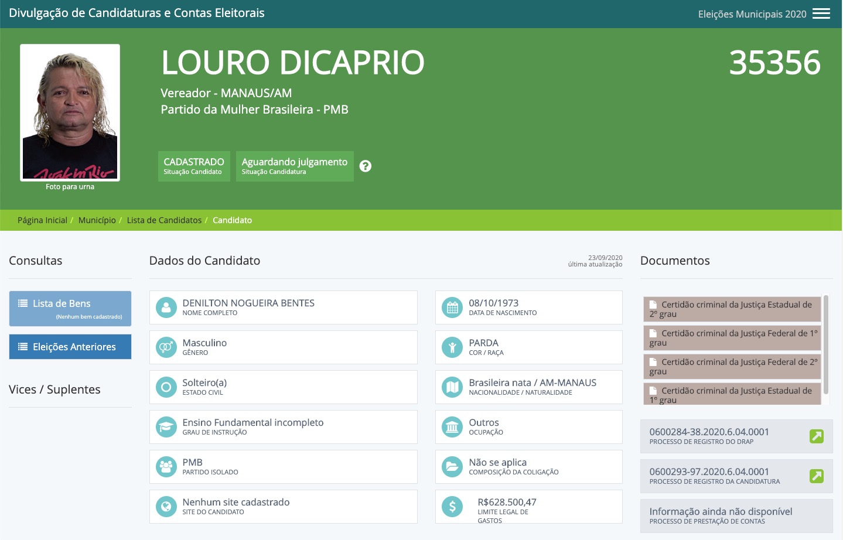The width and height of the screenshot is (843, 540).
Task: Click the graduation cap icon on Grau de Instrução
Action: point(166,426)
